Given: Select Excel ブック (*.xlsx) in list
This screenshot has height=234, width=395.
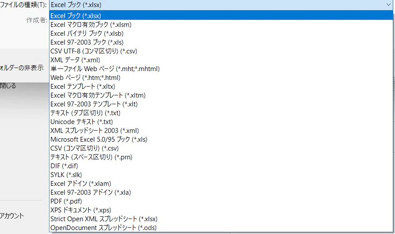Looking at the screenshot, I should click(x=221, y=15).
